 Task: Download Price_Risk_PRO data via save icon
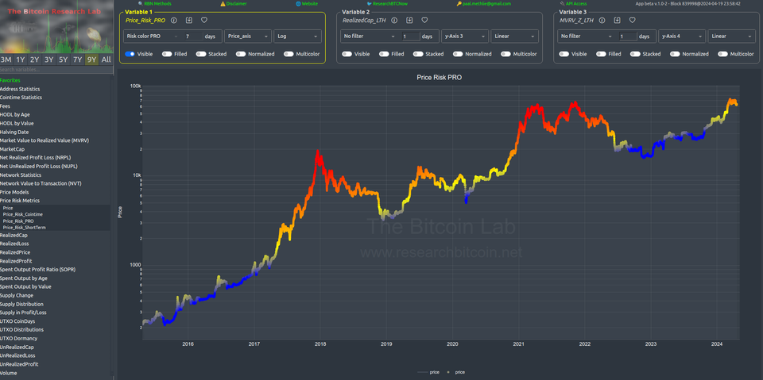tap(189, 21)
